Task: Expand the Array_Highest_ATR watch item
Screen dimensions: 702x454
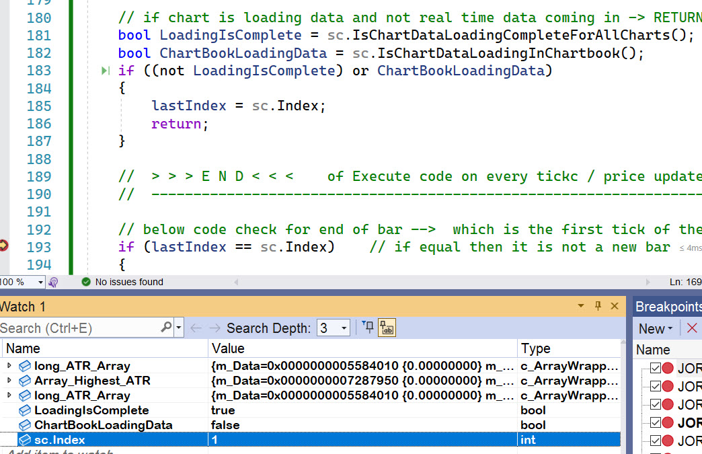Action: coord(9,381)
